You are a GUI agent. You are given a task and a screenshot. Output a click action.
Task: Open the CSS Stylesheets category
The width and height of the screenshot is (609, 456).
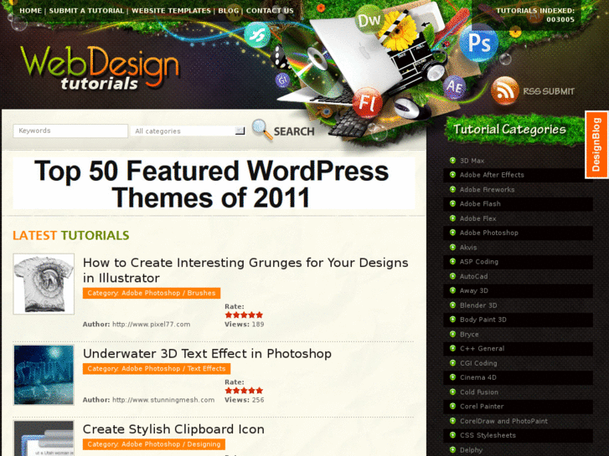point(488,435)
